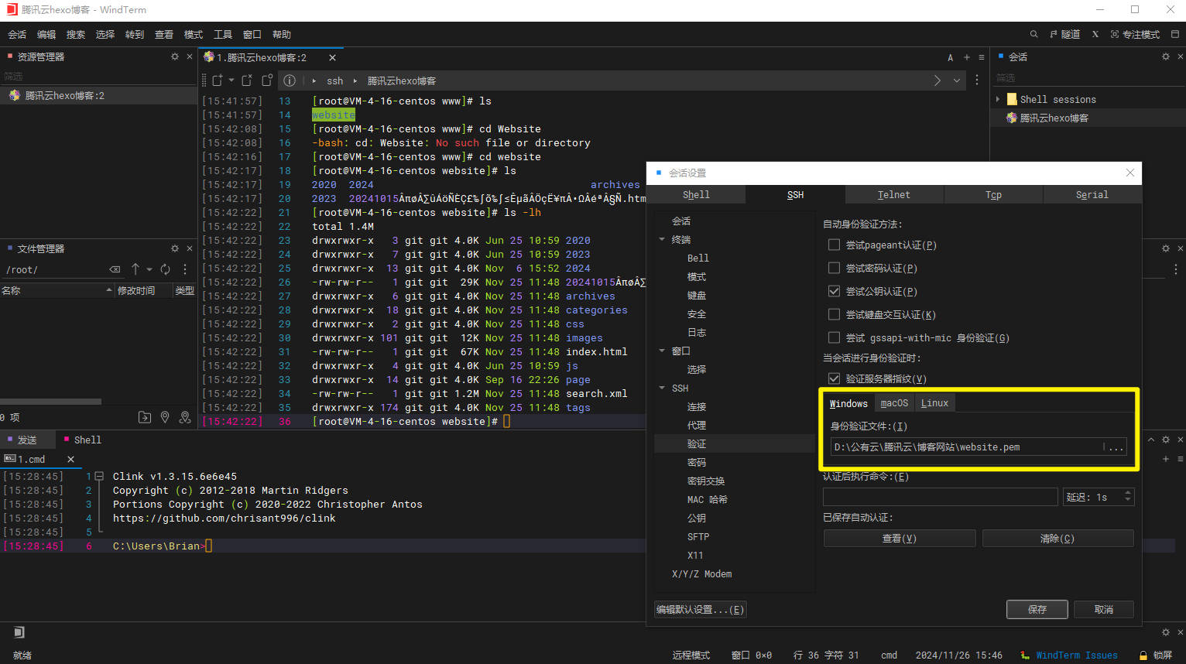Toggle 尝试pageant认证 checkbox
Viewport: 1186px width, 664px height.
point(834,245)
